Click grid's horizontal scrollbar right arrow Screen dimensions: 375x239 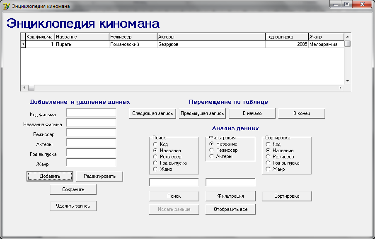point(341,88)
